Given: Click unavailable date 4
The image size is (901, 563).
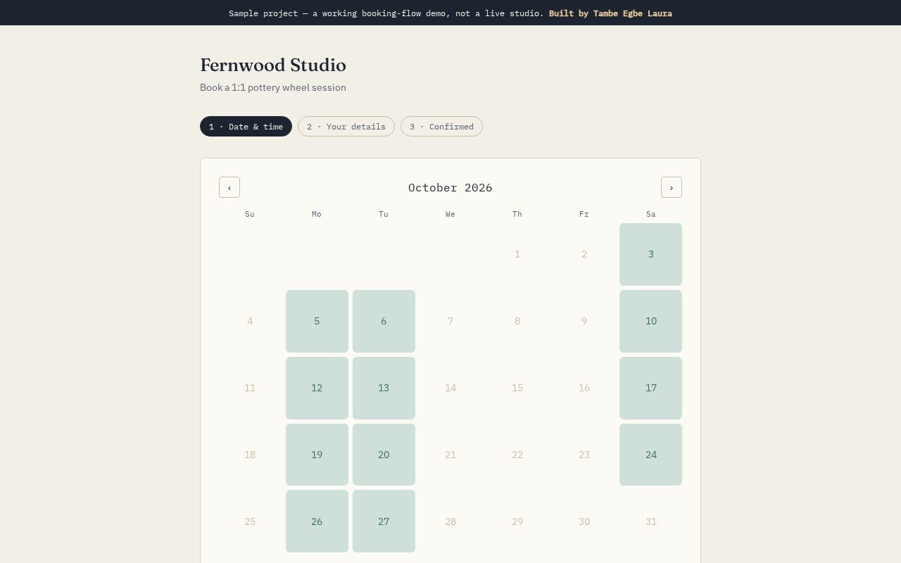Looking at the screenshot, I should point(250,321).
